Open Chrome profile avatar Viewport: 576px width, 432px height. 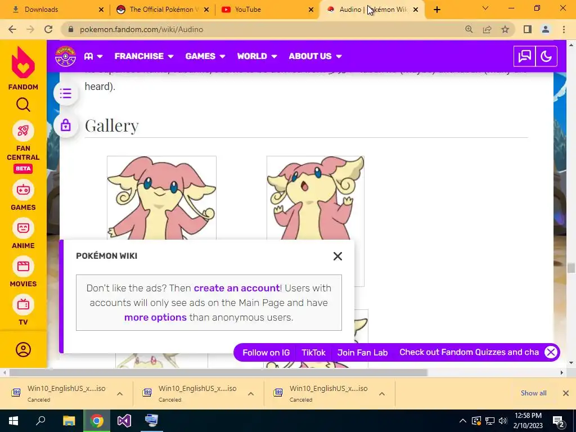click(546, 29)
